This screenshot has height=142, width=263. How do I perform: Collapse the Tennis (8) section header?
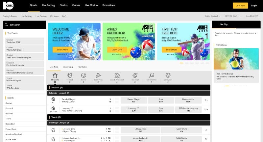click(x=129, y=117)
